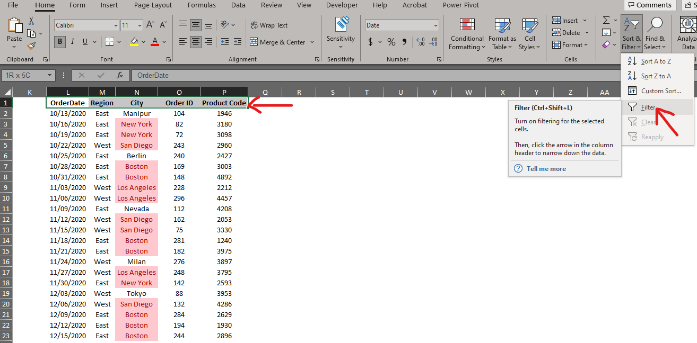Toggle italic formatting
This screenshot has width=697, height=343.
point(72,41)
